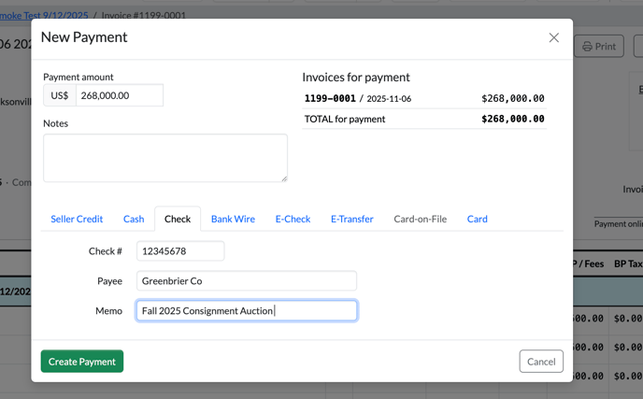
Task: Click the Memo input field
Action: (247, 310)
